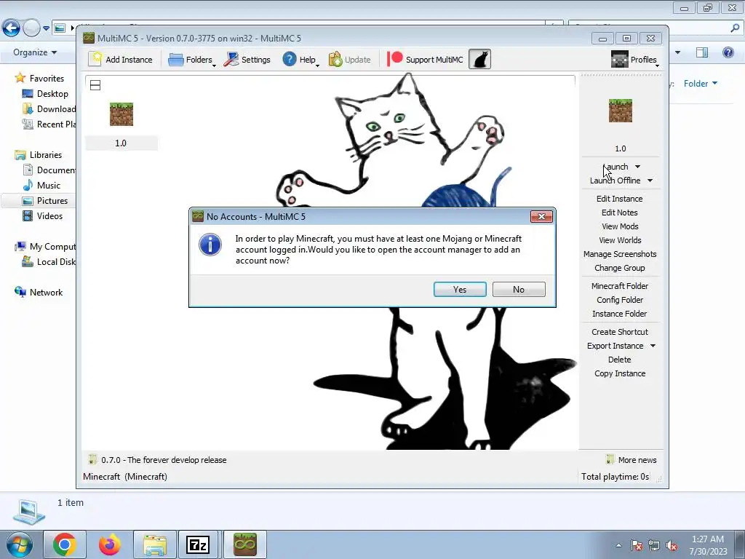This screenshot has height=559, width=745.
Task: Collapse the instance group with minus icon
Action: [95, 85]
